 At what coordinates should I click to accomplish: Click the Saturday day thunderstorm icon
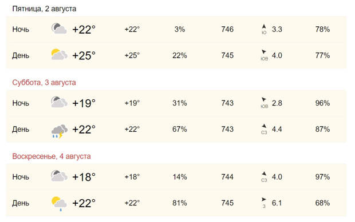point(60,131)
